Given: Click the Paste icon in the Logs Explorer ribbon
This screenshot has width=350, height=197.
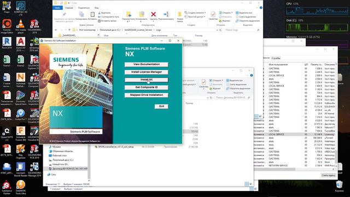Looking at the screenshot, I should [92, 16].
